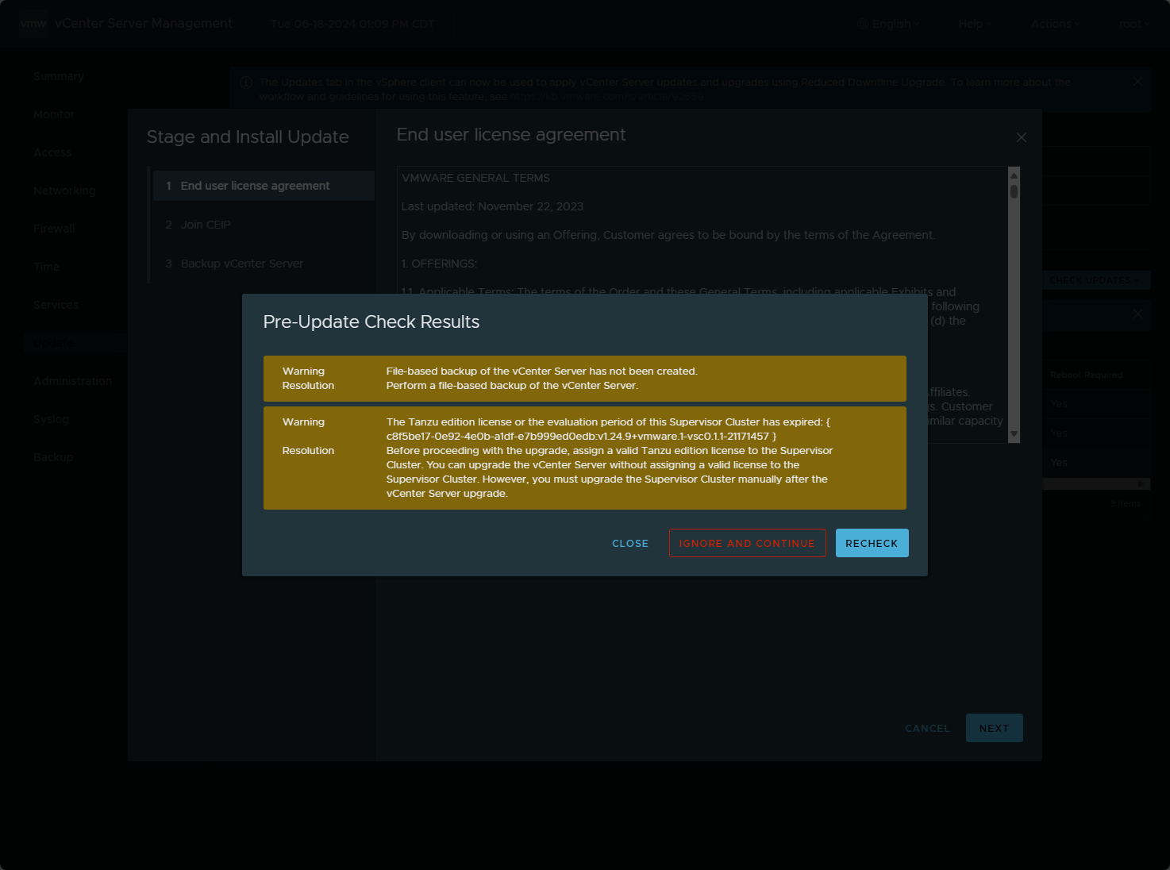
Task: Select Access in the sidebar
Action: point(52,152)
